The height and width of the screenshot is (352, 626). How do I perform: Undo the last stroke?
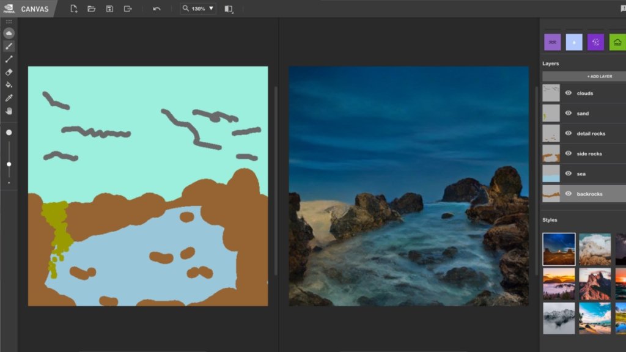point(156,9)
